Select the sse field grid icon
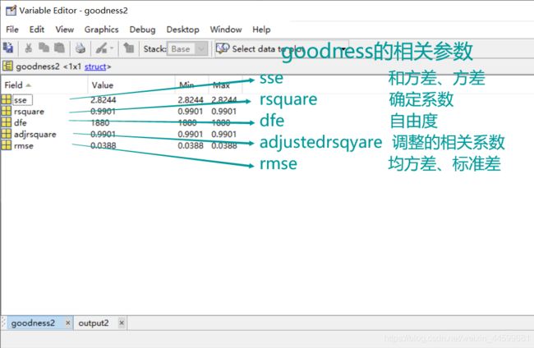 pyautogui.click(x=6, y=99)
